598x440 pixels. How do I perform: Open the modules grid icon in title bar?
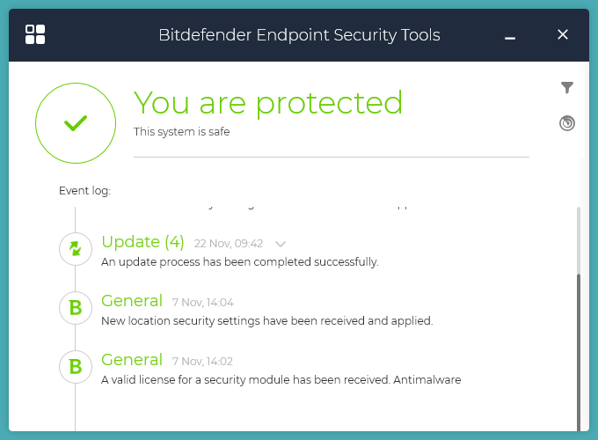(35, 34)
